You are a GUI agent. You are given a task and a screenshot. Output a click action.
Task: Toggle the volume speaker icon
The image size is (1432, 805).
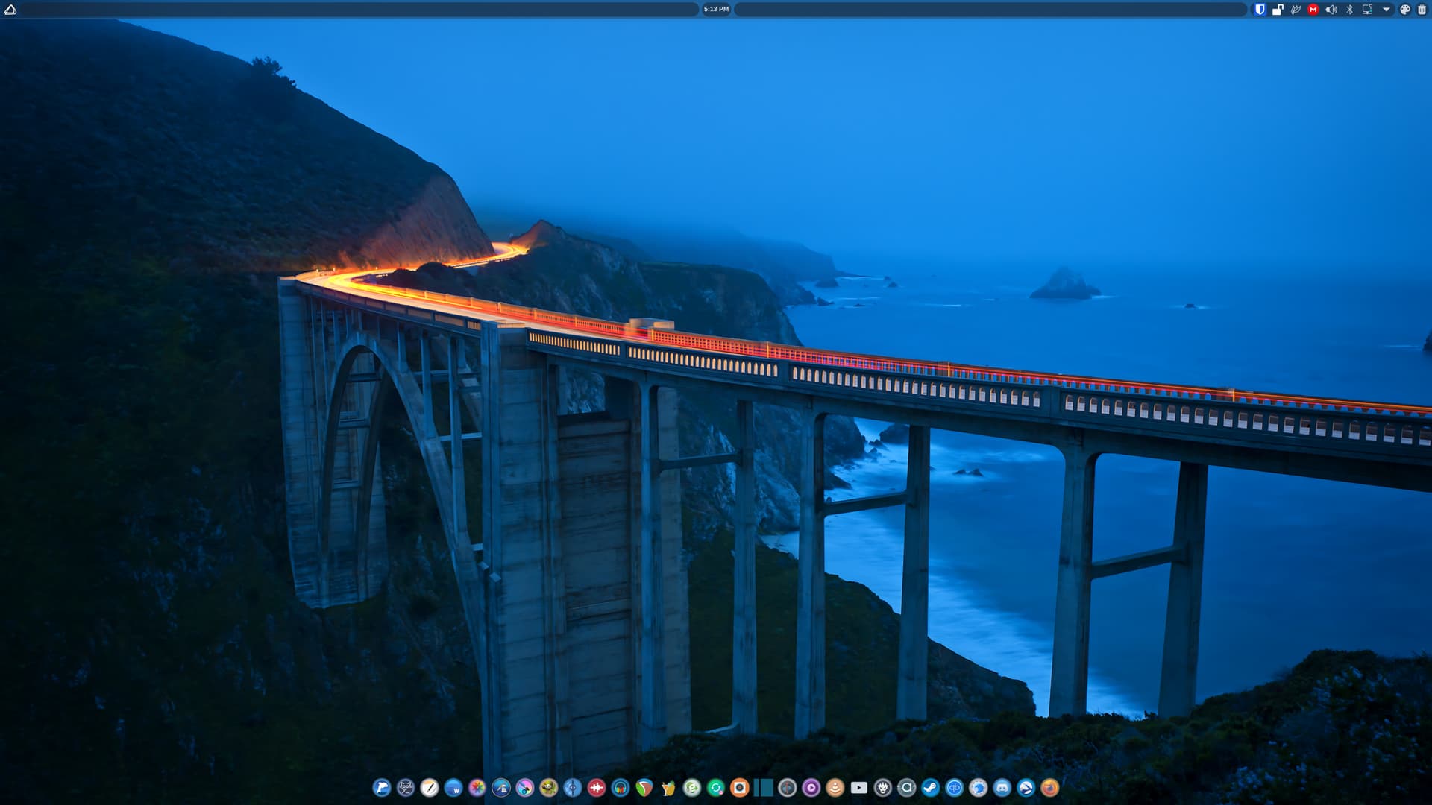(x=1331, y=10)
